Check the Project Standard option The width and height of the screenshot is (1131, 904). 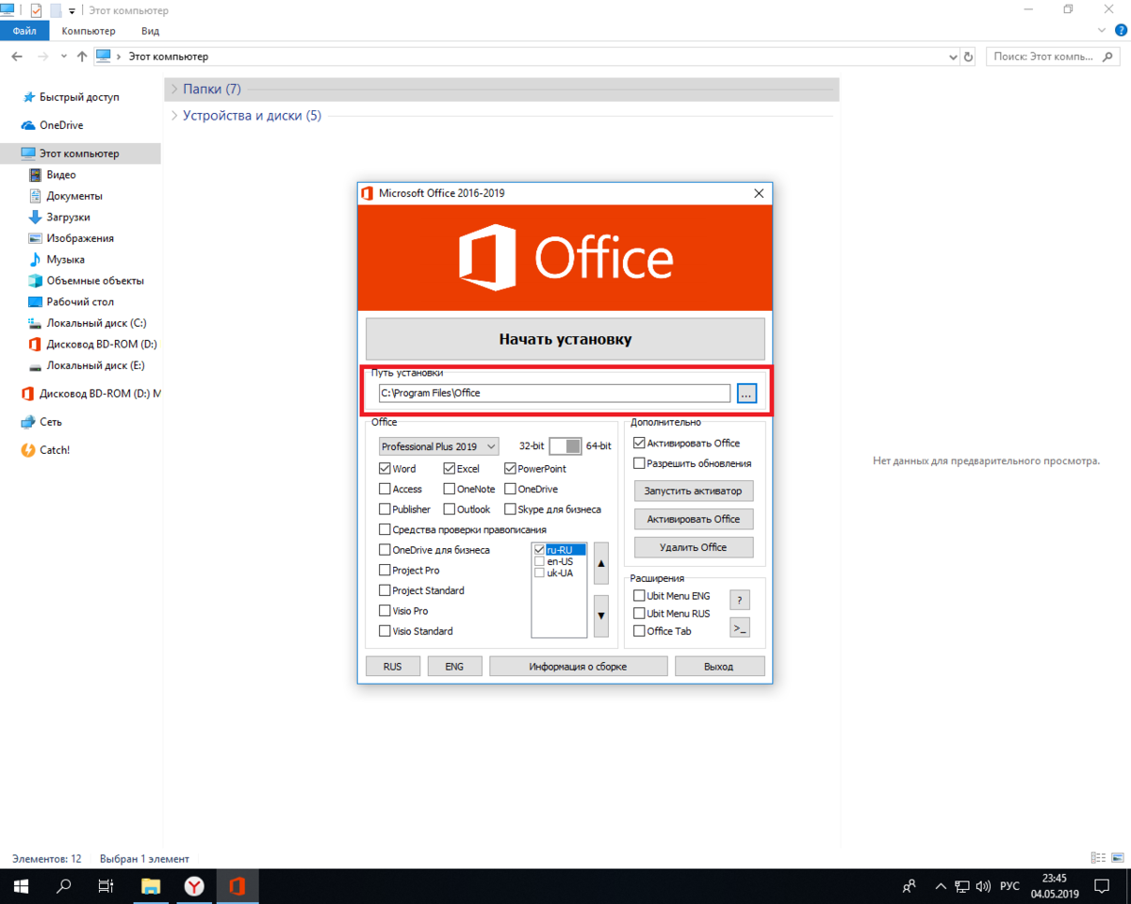385,590
